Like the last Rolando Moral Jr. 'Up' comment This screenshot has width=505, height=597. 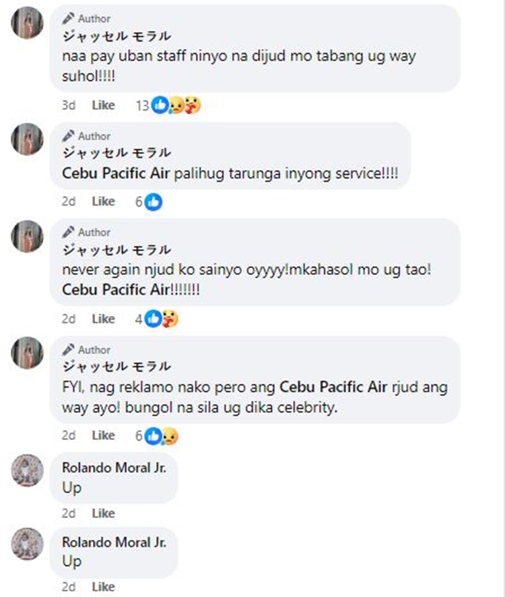click(103, 587)
